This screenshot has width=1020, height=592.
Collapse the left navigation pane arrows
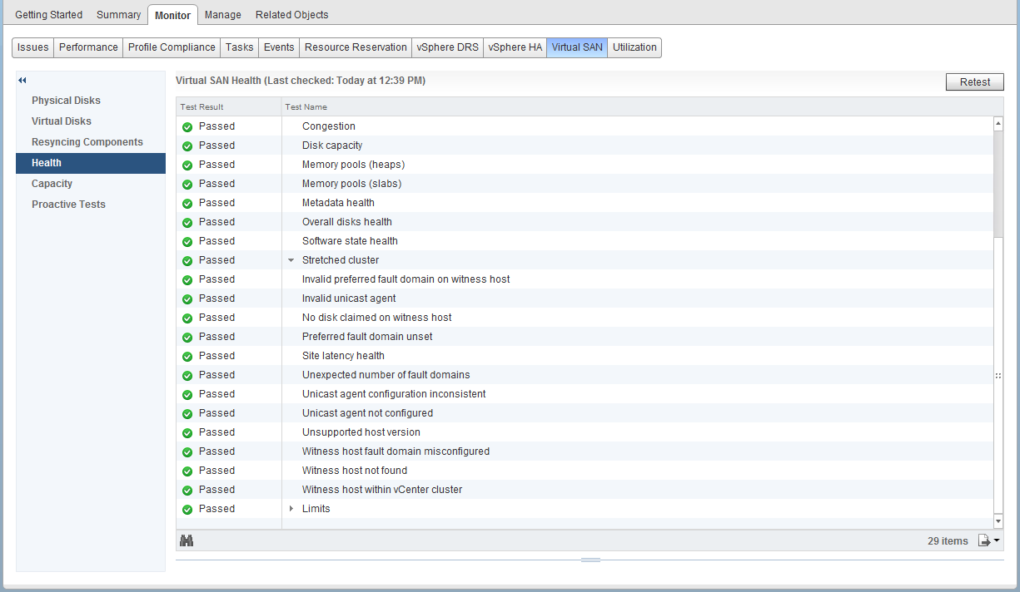(22, 81)
